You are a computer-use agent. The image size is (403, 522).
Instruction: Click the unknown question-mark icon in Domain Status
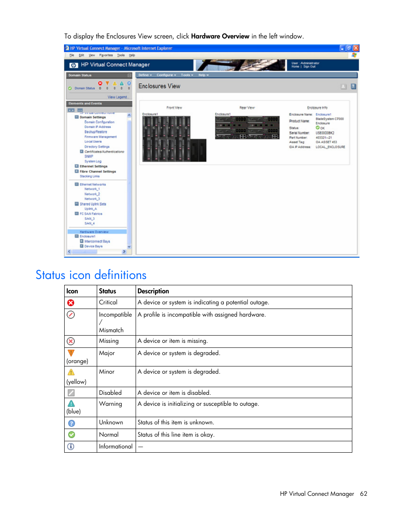[x=129, y=83]
